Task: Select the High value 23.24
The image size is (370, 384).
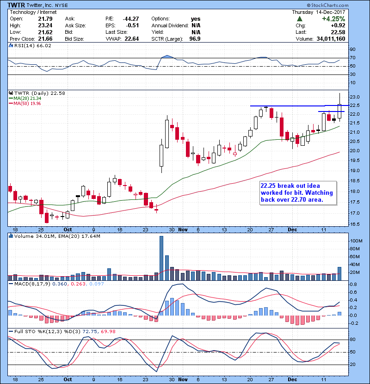Action: click(x=45, y=25)
